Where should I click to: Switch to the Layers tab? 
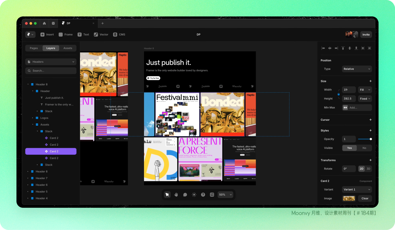[51, 48]
